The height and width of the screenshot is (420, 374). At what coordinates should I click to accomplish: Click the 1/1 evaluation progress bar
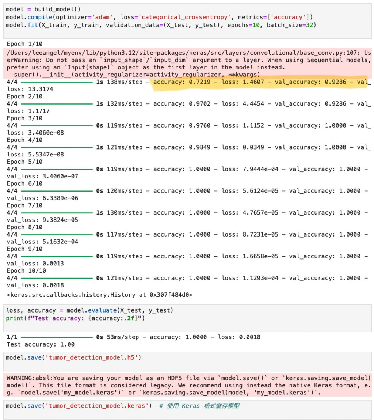click(x=57, y=337)
